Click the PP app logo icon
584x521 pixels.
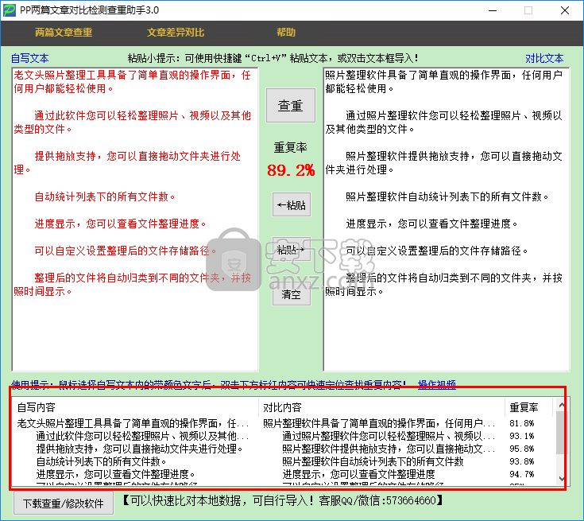pyautogui.click(x=10, y=10)
